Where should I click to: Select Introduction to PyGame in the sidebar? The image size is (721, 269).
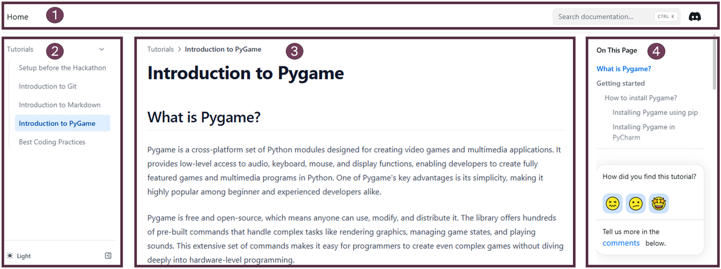[x=63, y=123]
